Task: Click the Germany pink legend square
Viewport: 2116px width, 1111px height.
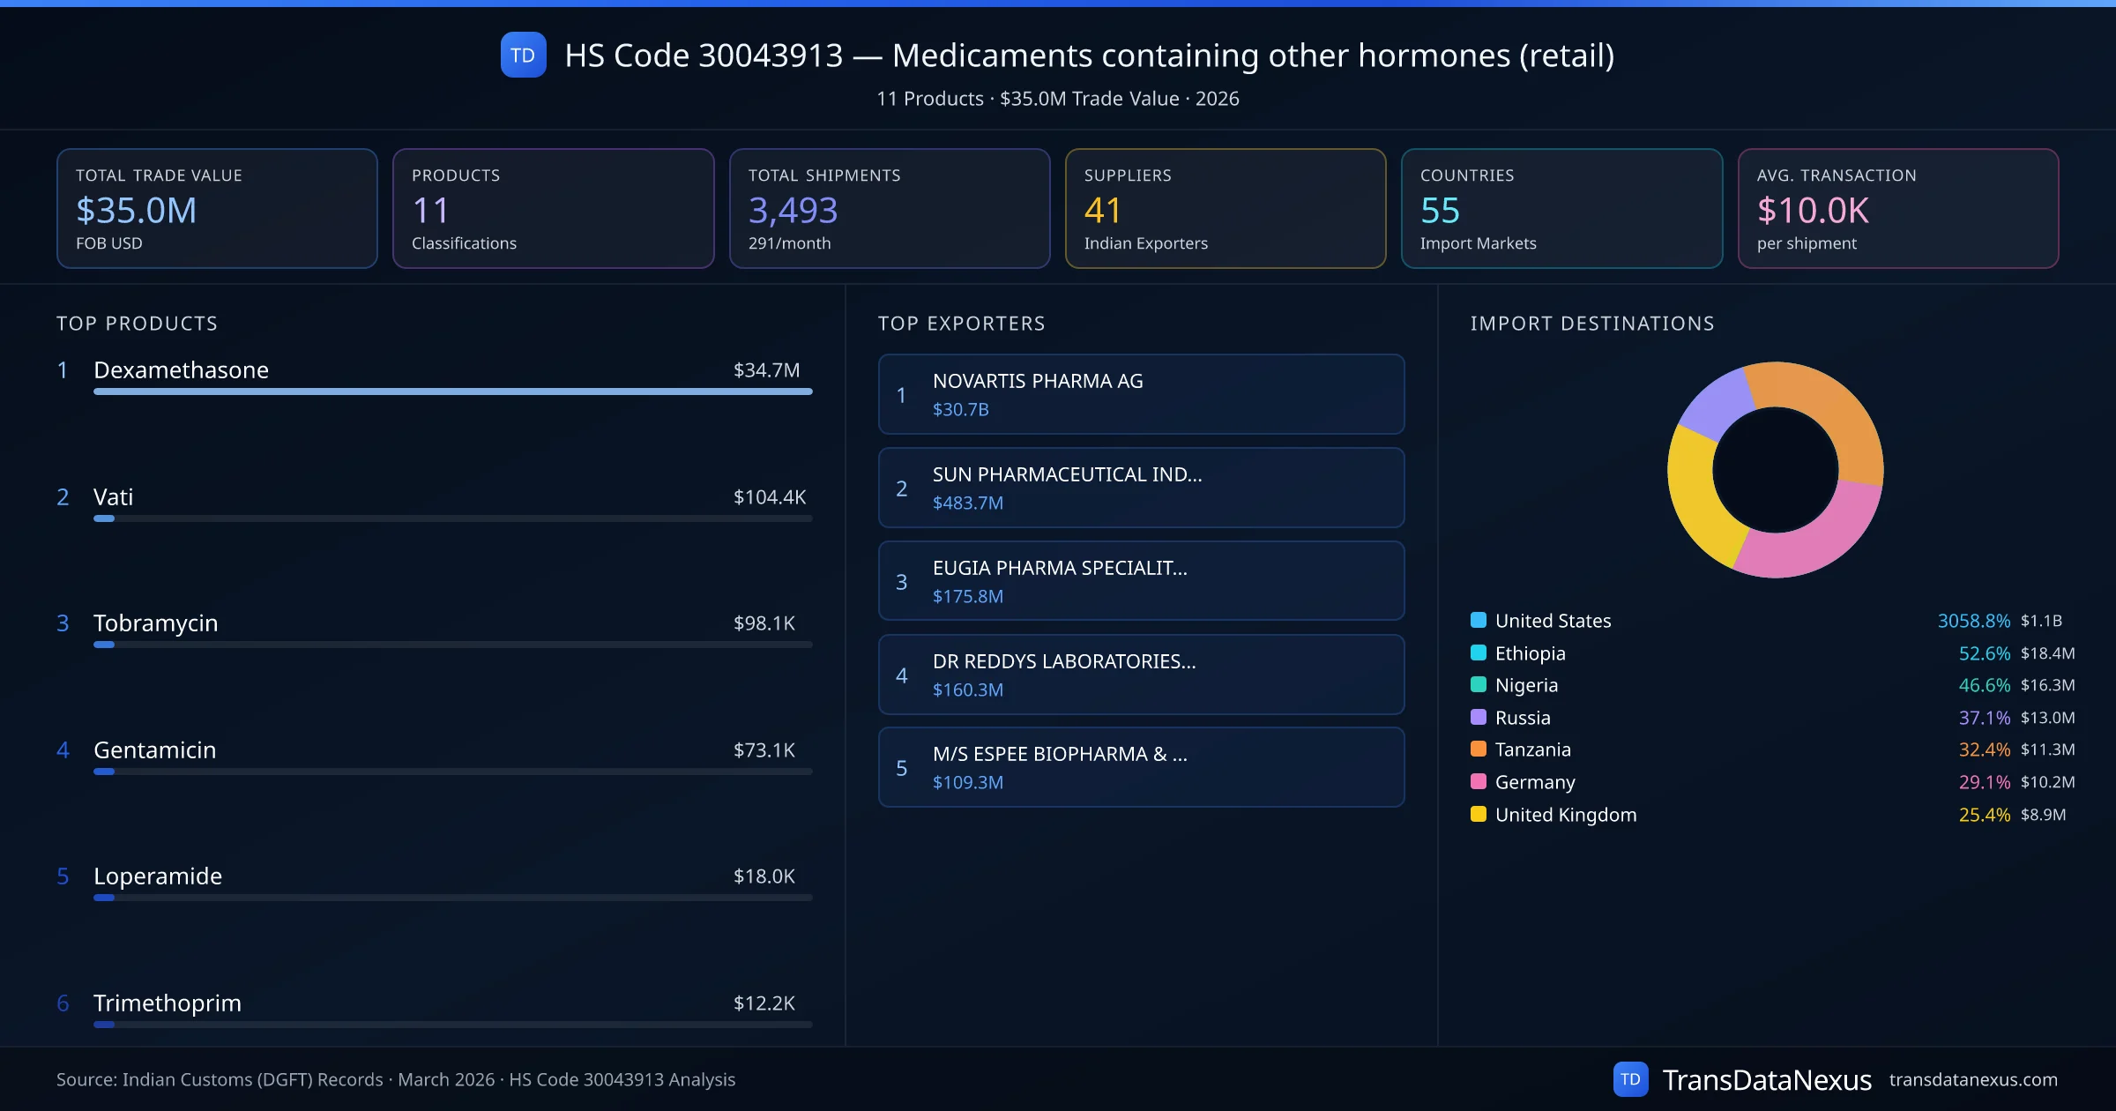Action: [1479, 781]
